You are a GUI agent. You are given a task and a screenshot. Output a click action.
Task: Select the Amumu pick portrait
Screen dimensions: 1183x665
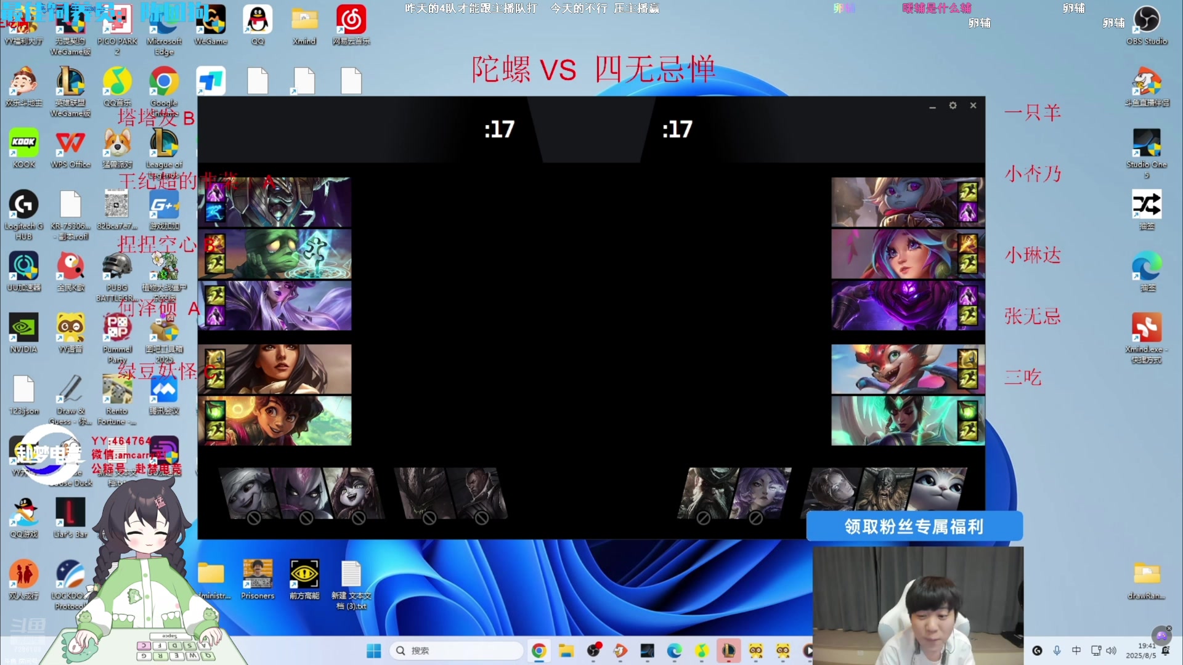[275, 254]
